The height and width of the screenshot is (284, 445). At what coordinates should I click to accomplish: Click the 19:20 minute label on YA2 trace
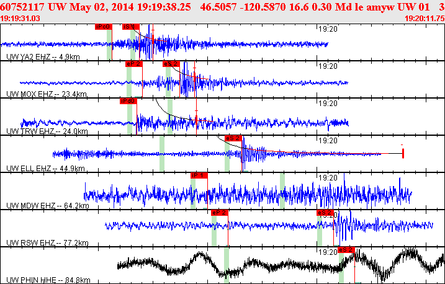coord(328,29)
